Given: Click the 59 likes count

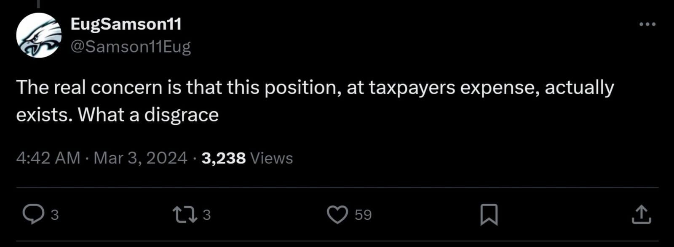Looking at the screenshot, I should tap(363, 215).
